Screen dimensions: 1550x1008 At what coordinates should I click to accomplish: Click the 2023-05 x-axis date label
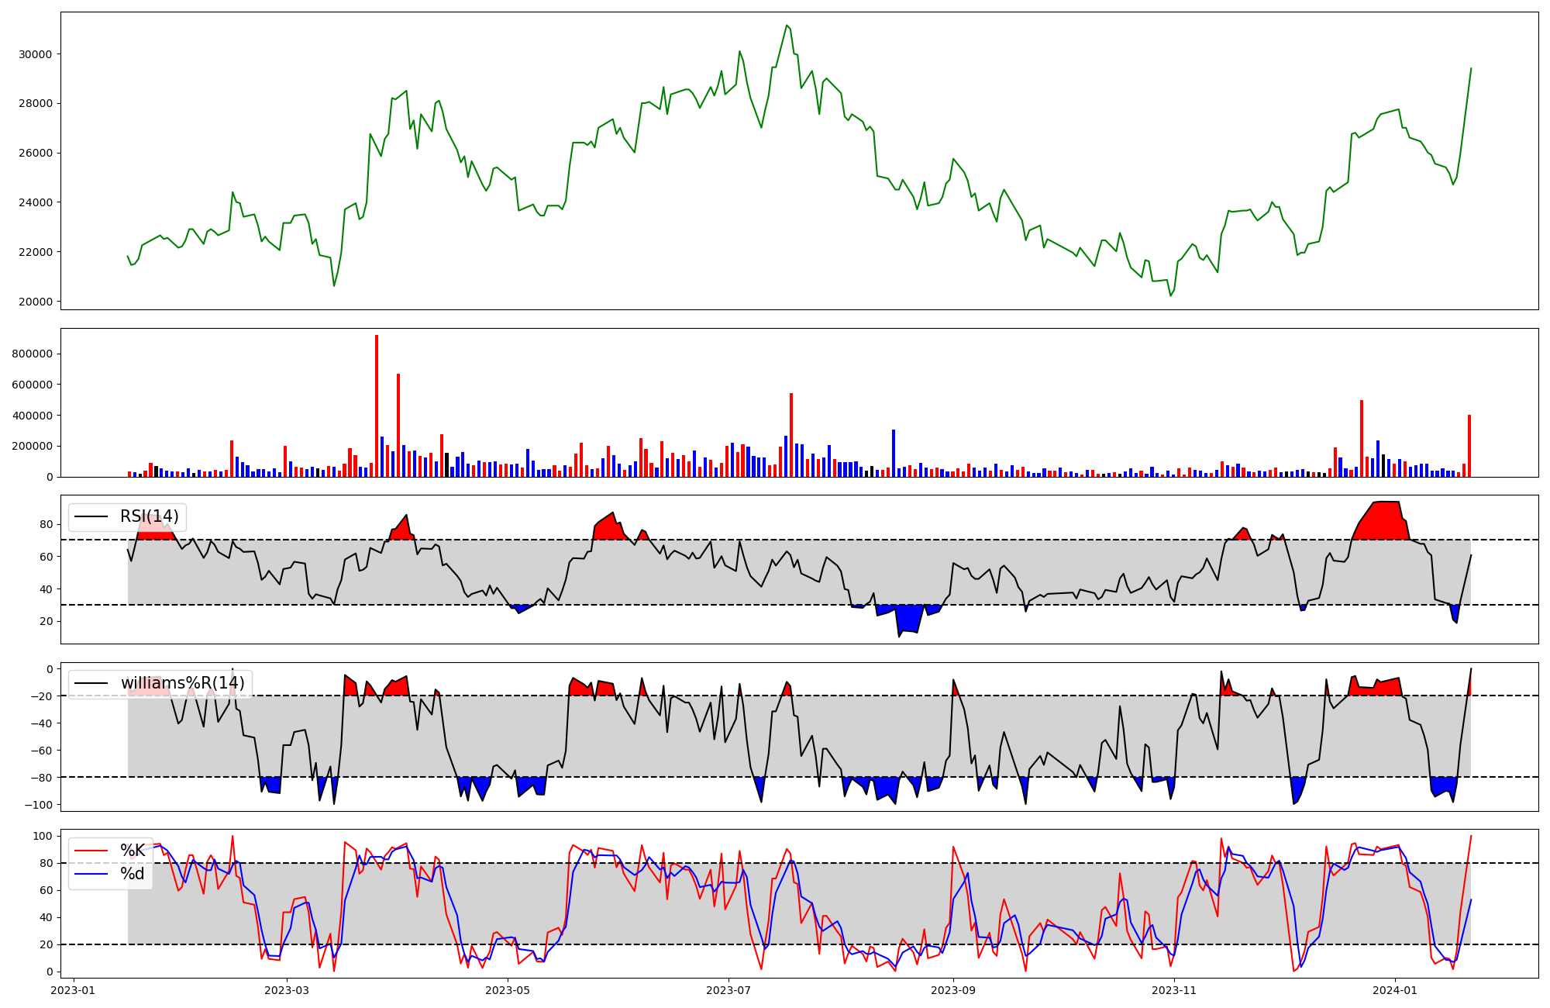tap(508, 989)
